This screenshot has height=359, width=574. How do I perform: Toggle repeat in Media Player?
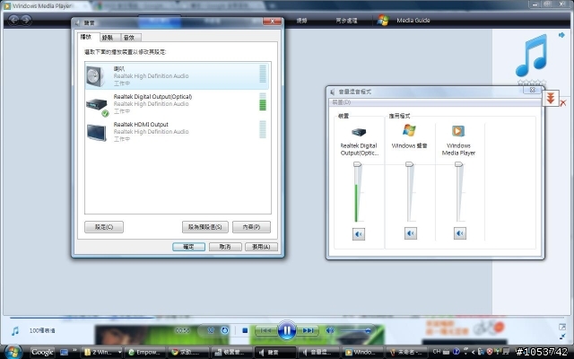pyautogui.click(x=225, y=330)
